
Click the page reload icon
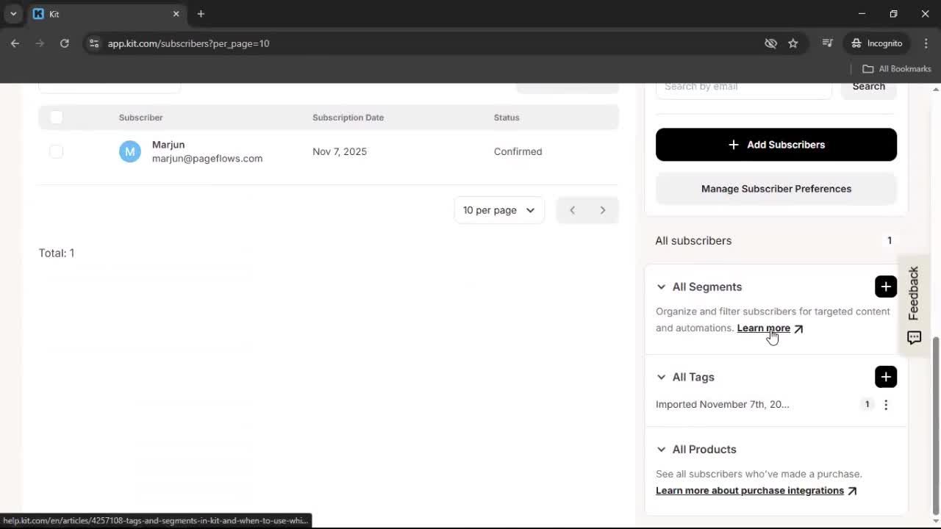click(x=64, y=43)
